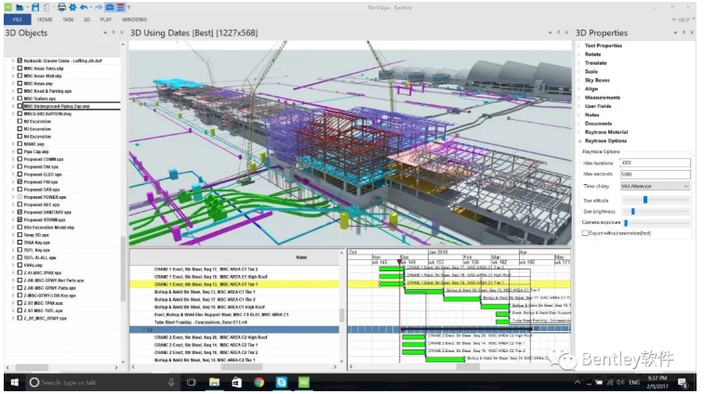The width and height of the screenshot is (704, 394).
Task: Close the 3D Using Dates view
Action: [x=566, y=33]
